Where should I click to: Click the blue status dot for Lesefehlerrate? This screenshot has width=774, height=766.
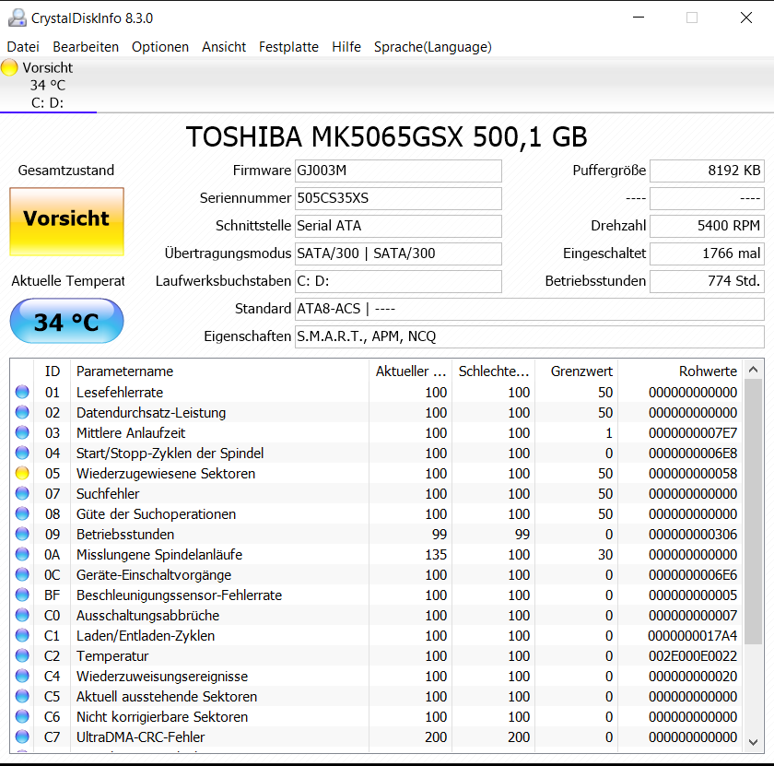[22, 392]
